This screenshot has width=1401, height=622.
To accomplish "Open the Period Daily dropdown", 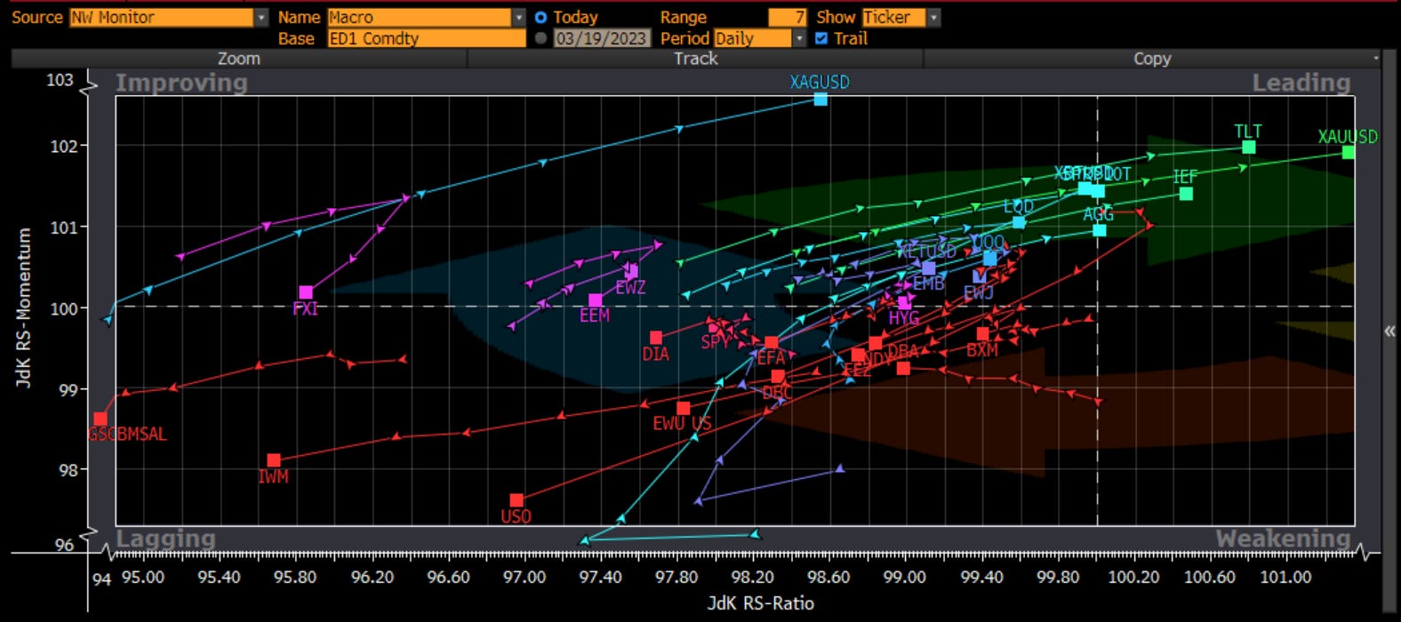I will 799,38.
